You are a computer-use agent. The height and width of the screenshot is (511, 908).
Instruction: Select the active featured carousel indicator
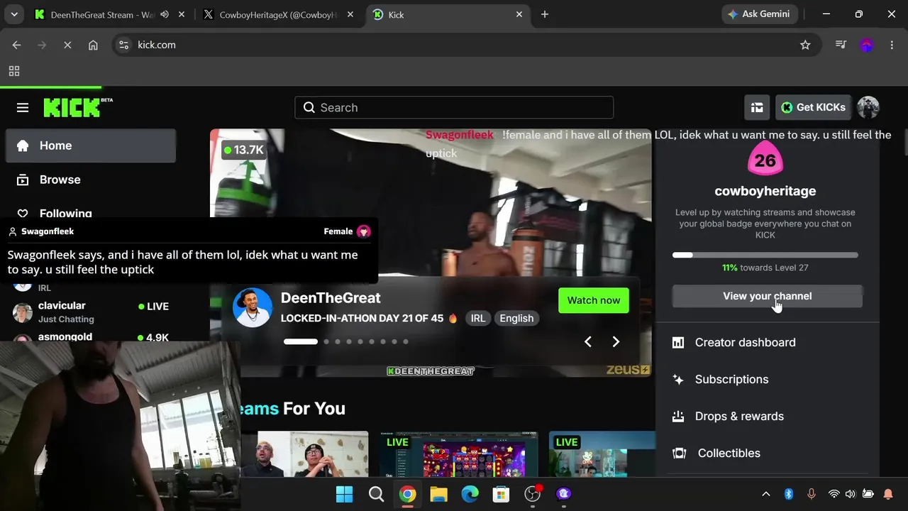(x=301, y=341)
